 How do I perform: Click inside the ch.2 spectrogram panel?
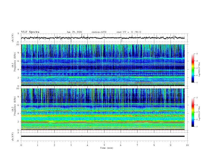pos(103,109)
